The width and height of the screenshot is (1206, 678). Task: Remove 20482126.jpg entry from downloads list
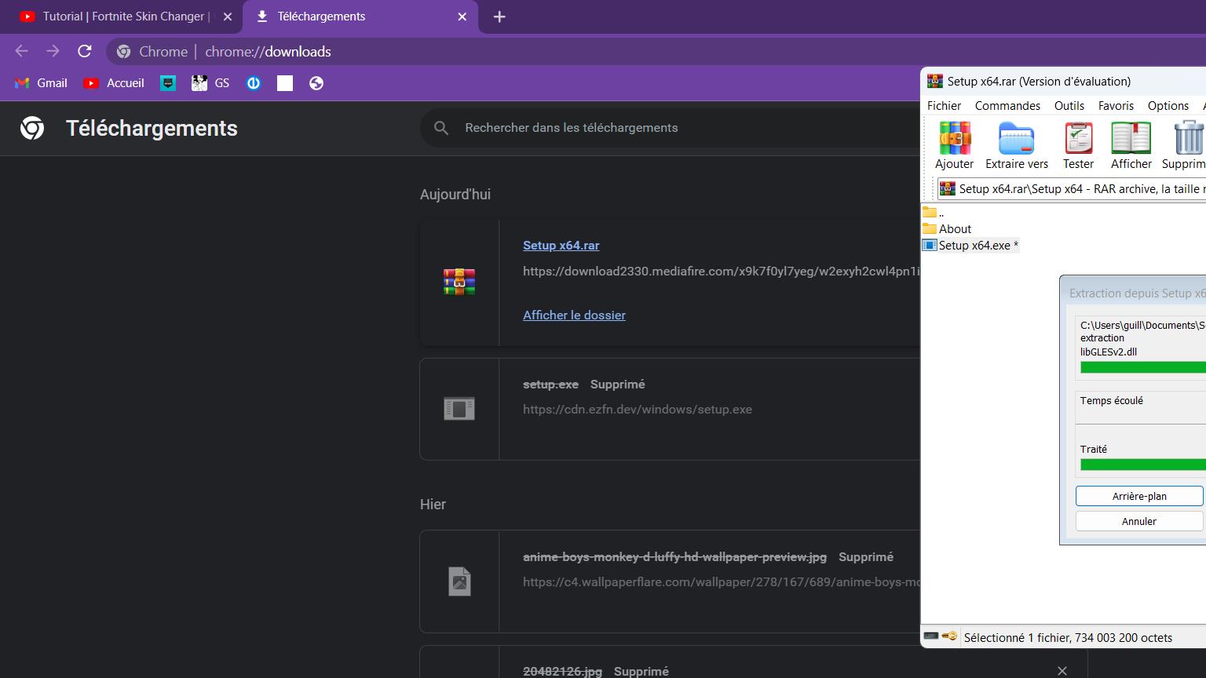(1062, 671)
